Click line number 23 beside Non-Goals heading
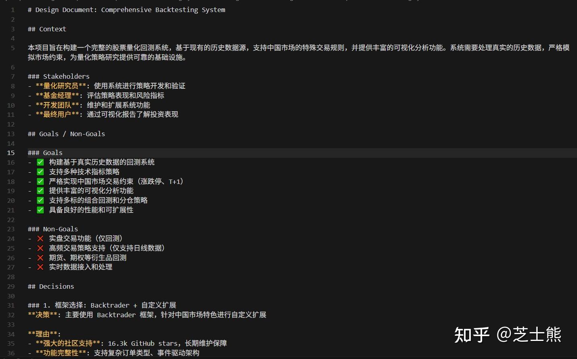Viewport: 577px width, 359px height. tap(11, 229)
